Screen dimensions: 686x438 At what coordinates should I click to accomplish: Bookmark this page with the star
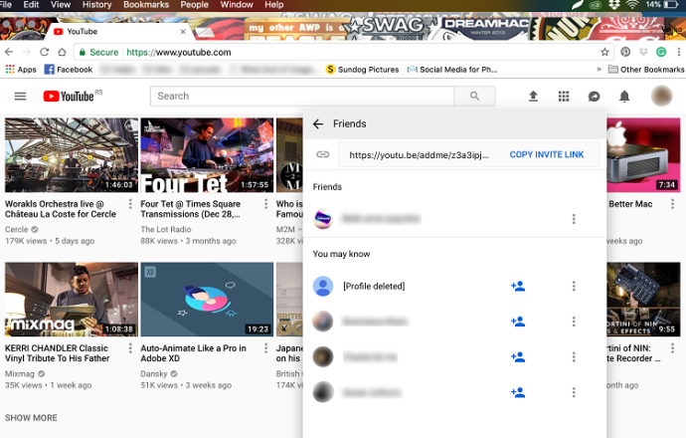[604, 52]
